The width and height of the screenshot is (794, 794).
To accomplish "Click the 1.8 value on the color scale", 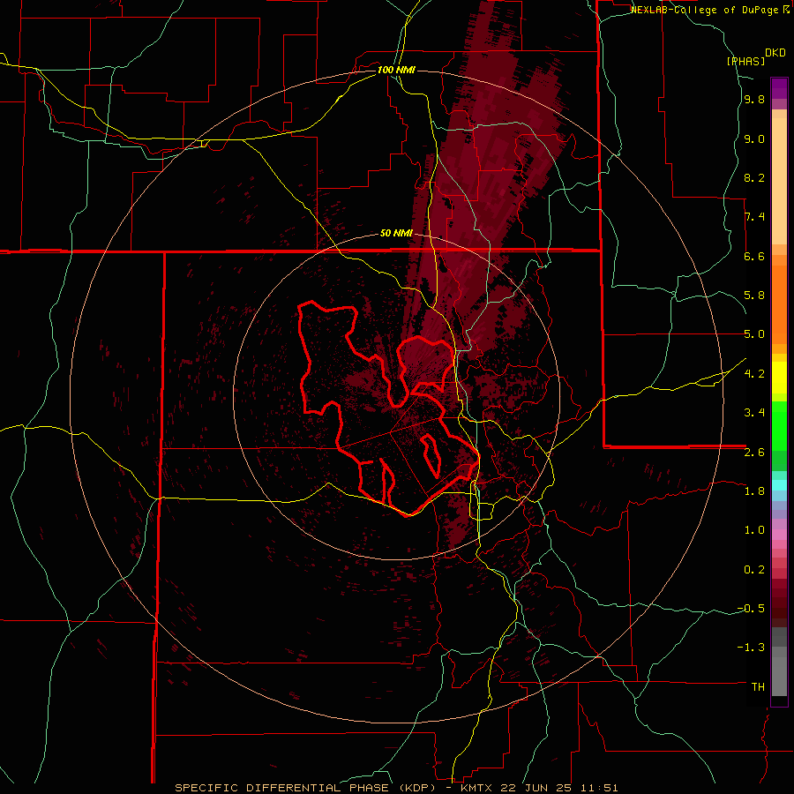I will [754, 491].
